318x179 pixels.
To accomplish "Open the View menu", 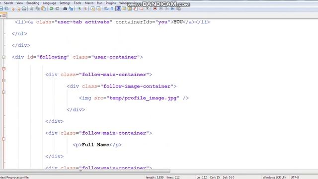I will pos(20,3).
